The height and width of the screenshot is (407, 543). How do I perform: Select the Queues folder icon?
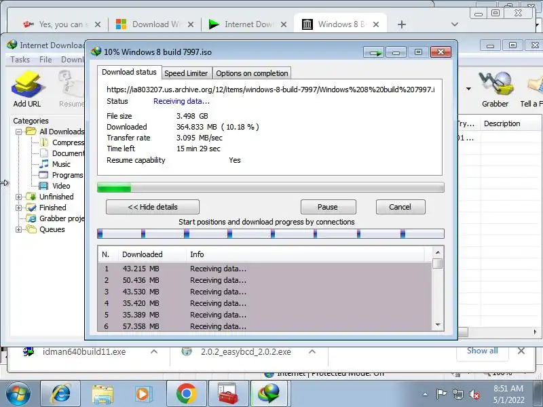click(31, 229)
